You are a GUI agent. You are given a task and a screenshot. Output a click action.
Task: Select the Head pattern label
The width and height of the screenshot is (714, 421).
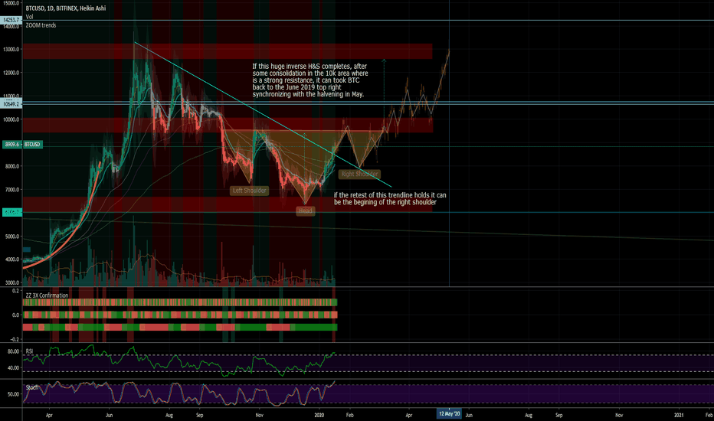pyautogui.click(x=305, y=210)
